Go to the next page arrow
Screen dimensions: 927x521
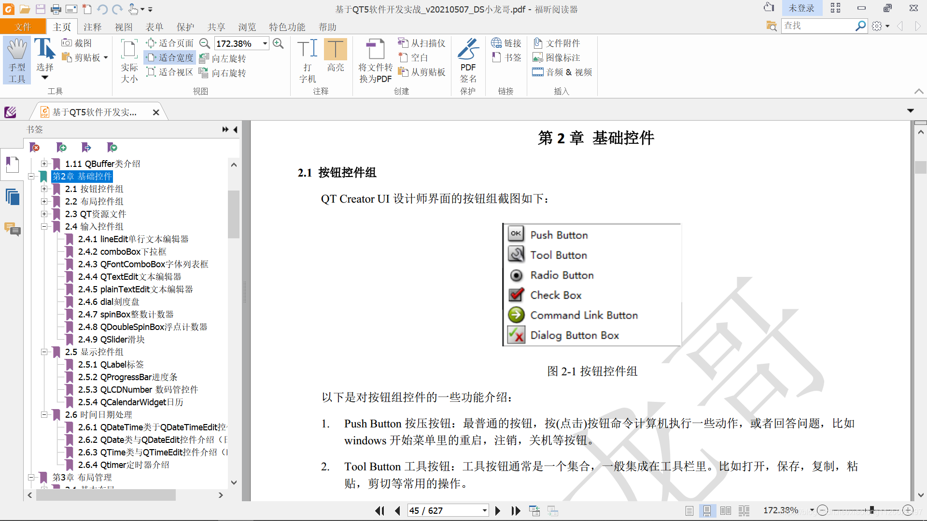(x=498, y=510)
